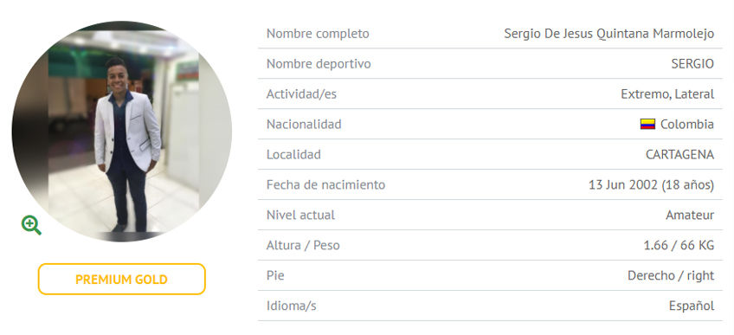Screen dimensions: 734x335
Task: Click the Español language value
Action: click(x=692, y=306)
